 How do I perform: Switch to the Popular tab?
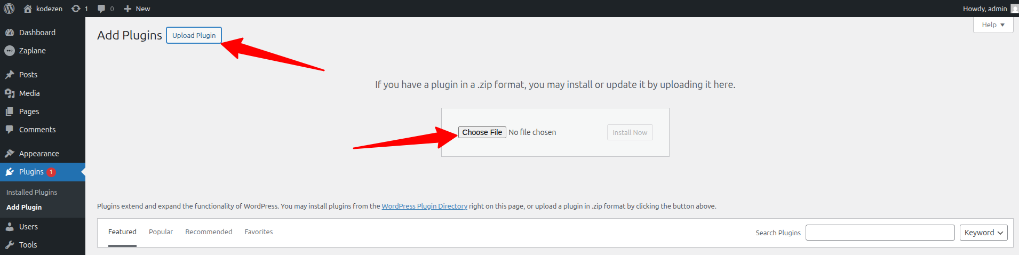[x=161, y=232]
